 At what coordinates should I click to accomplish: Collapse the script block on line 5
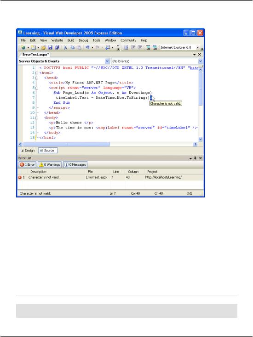coord(37,88)
